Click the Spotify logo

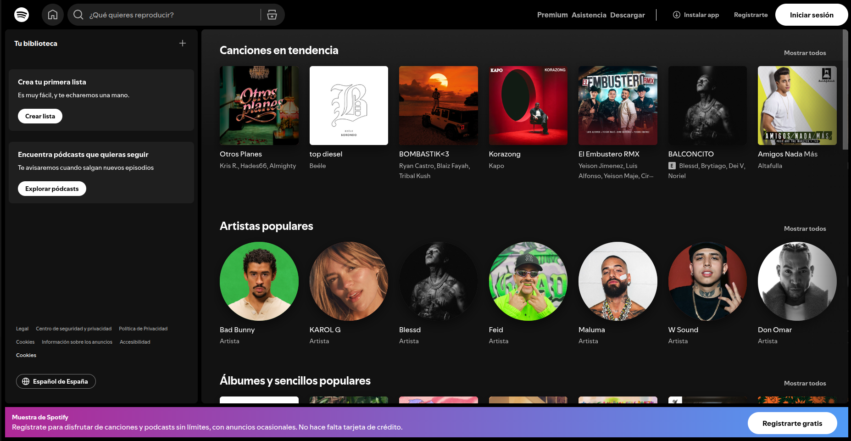coord(21,14)
